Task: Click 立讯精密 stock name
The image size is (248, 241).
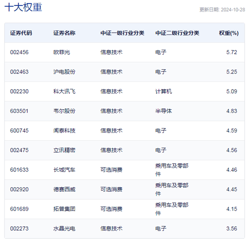Action: (x=64, y=150)
